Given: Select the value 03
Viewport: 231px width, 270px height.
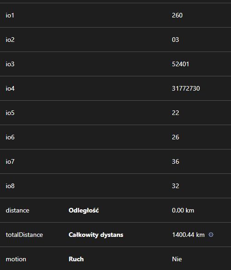Looking at the screenshot, I should click(x=175, y=40).
